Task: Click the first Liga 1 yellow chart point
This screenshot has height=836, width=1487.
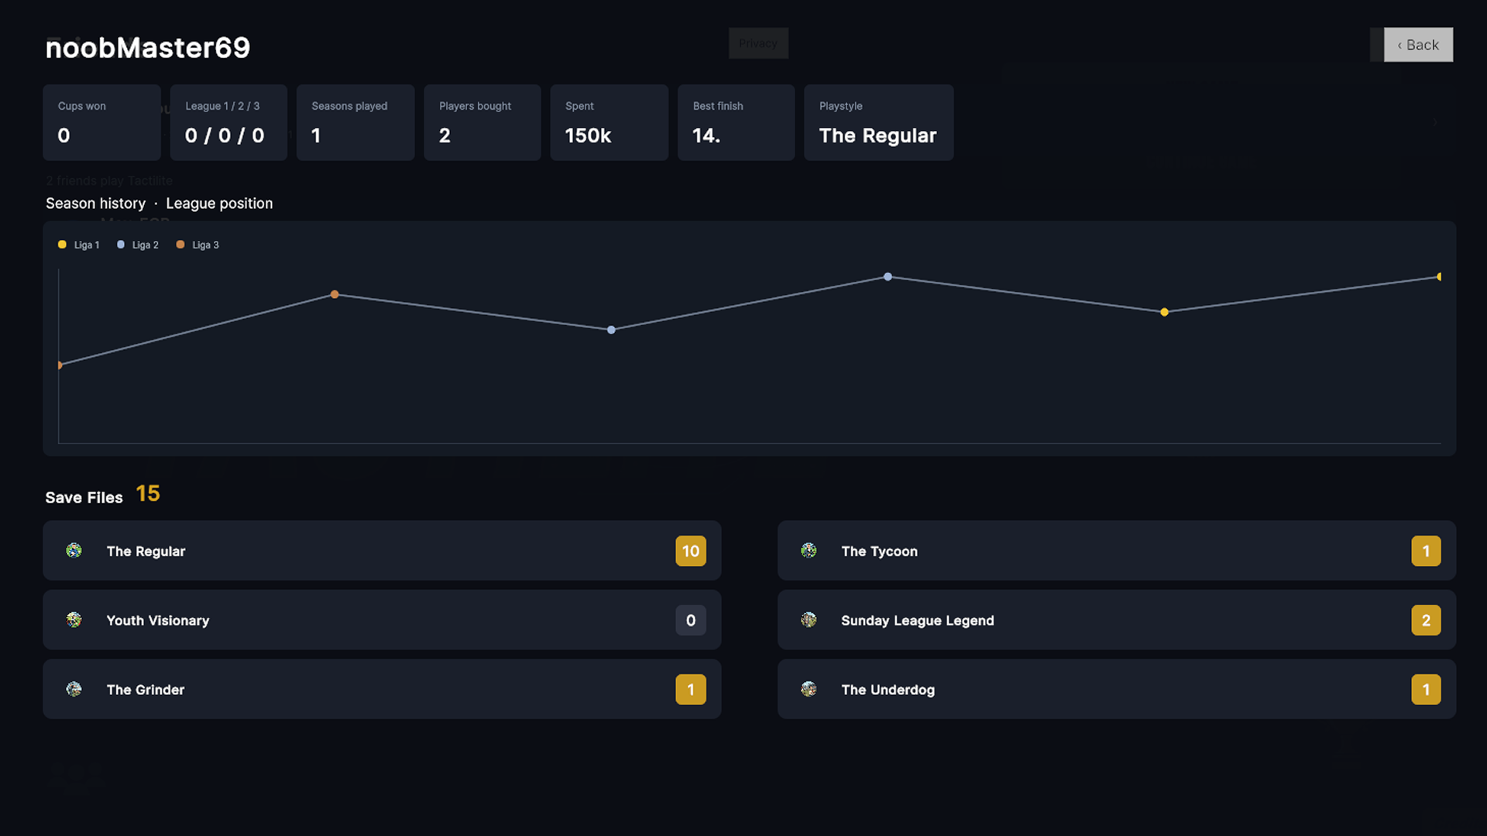Action: point(1164,312)
